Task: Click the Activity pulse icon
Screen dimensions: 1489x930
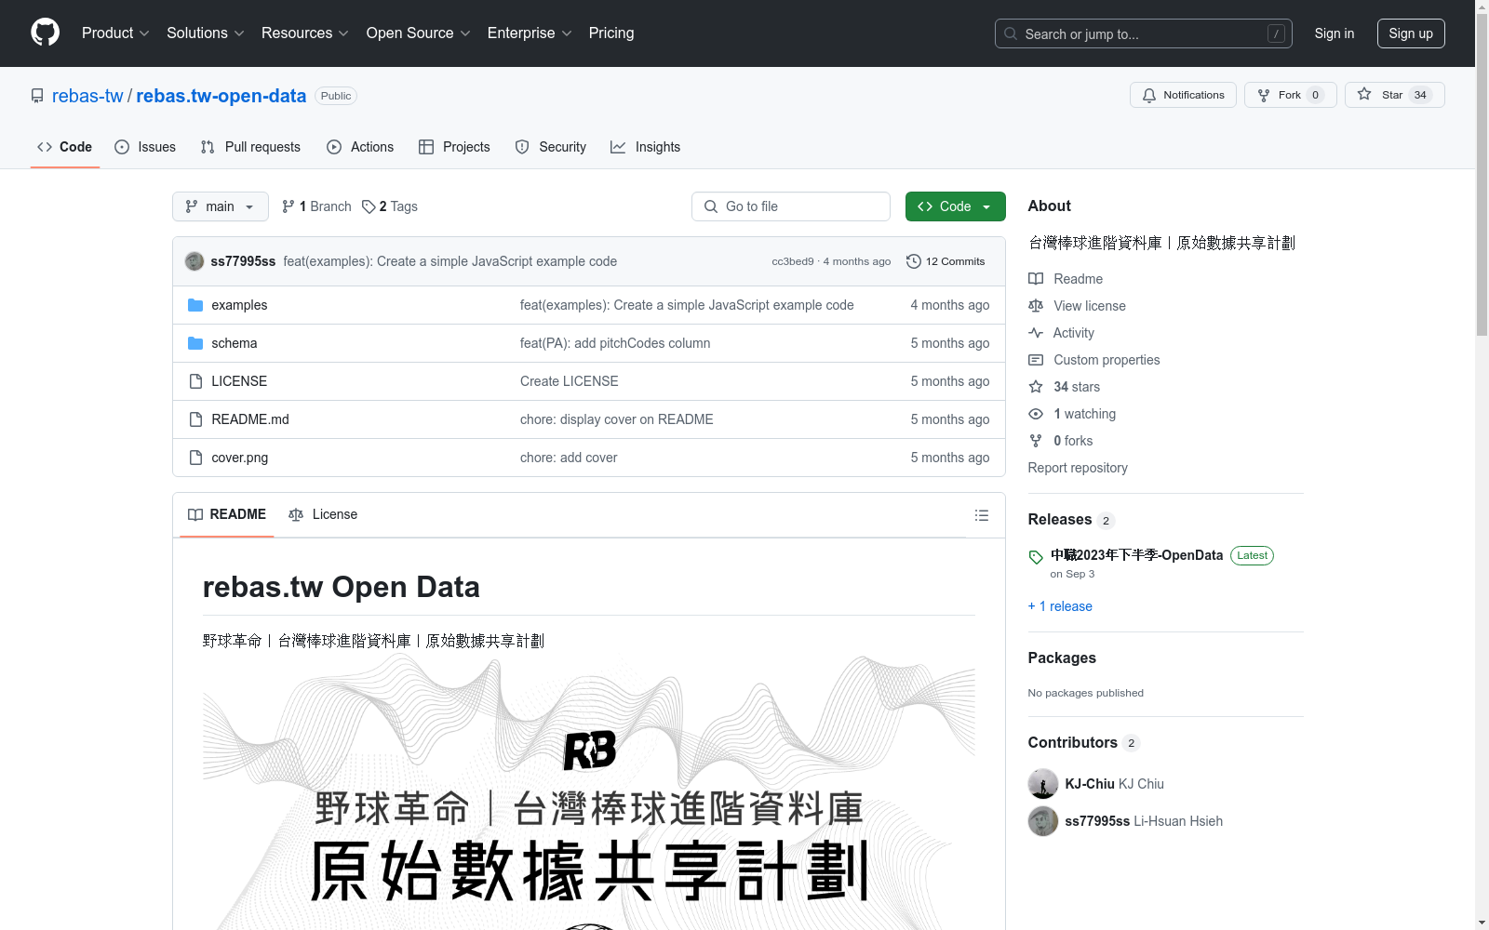Action: pyautogui.click(x=1036, y=333)
